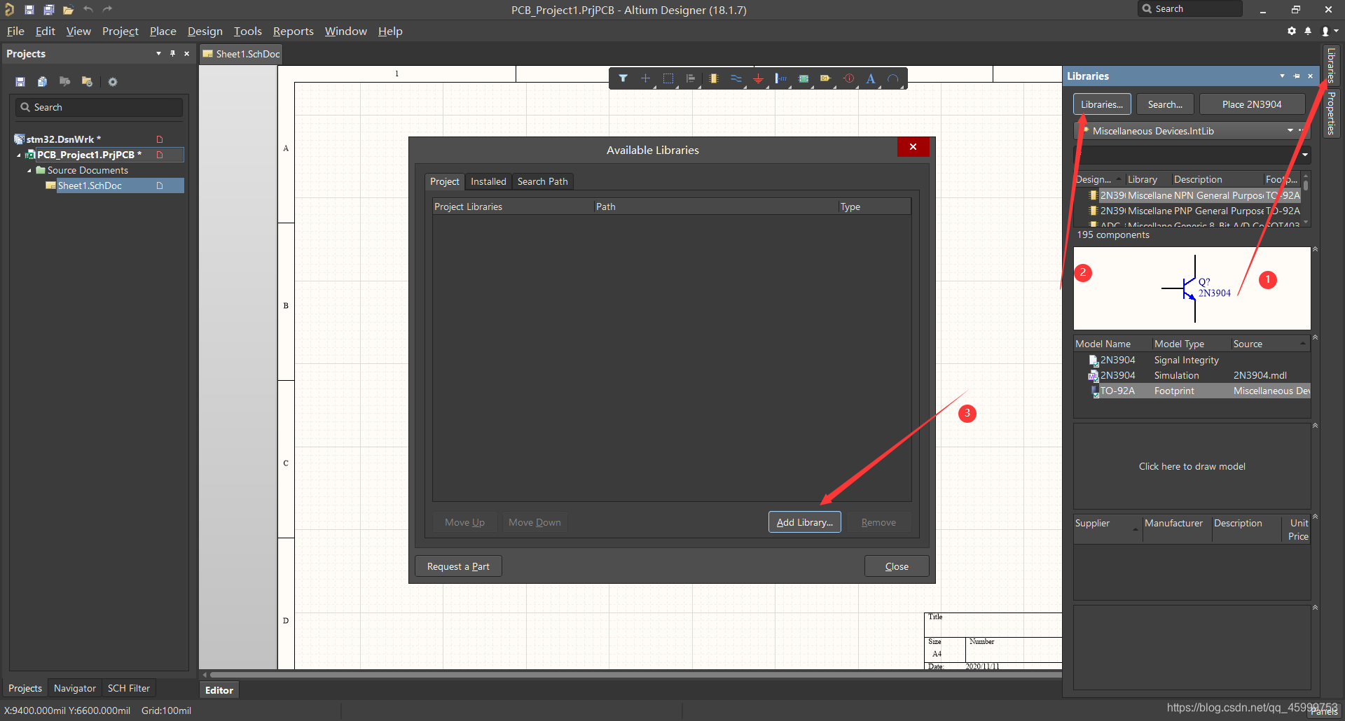Toggle the Libraries panel pin

coord(1296,76)
